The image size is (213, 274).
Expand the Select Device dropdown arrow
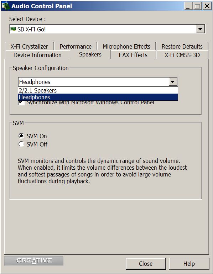(200, 29)
